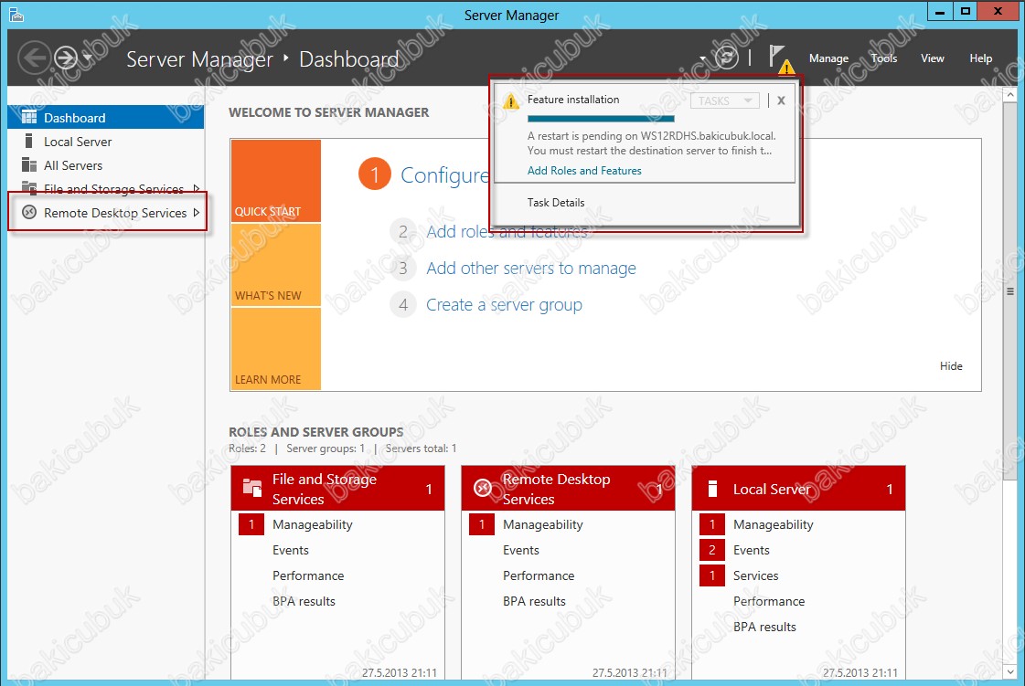The image size is (1025, 686).
Task: Select Local Server in the sidebar
Action: [106, 142]
